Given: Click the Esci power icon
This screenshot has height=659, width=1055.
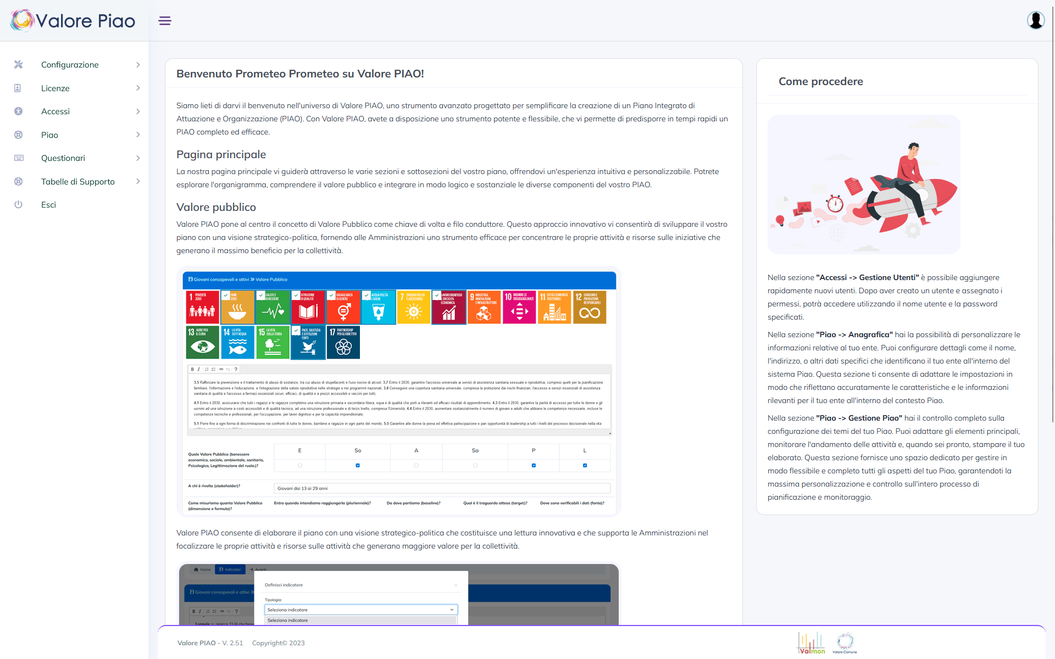Looking at the screenshot, I should (x=19, y=205).
